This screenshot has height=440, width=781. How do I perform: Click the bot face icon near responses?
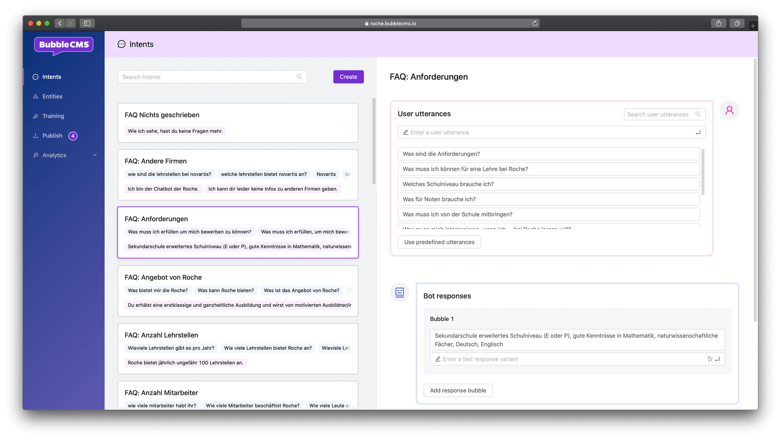[399, 292]
